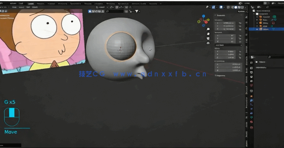The width and height of the screenshot is (284, 148).
Task: Open the Options dropdown in viewport
Action: tap(242, 11)
